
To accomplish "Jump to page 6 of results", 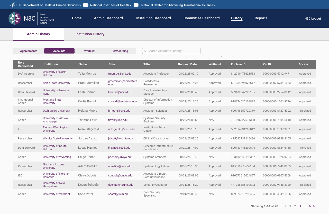I will (310, 206).
